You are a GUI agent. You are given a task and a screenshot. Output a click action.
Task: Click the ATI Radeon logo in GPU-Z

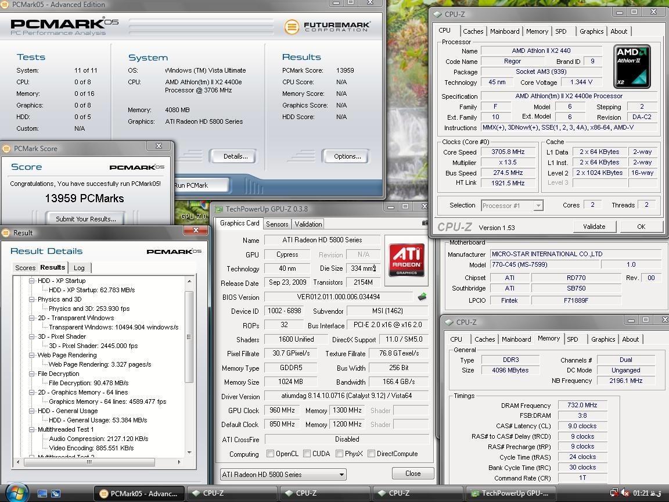click(x=407, y=260)
